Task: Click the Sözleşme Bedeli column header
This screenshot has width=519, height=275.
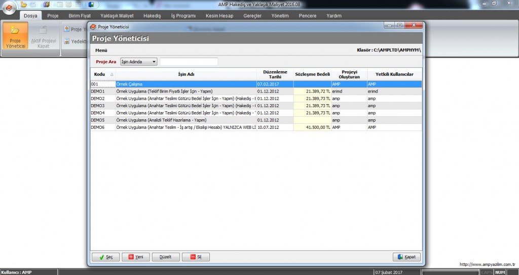Action: tap(312, 74)
